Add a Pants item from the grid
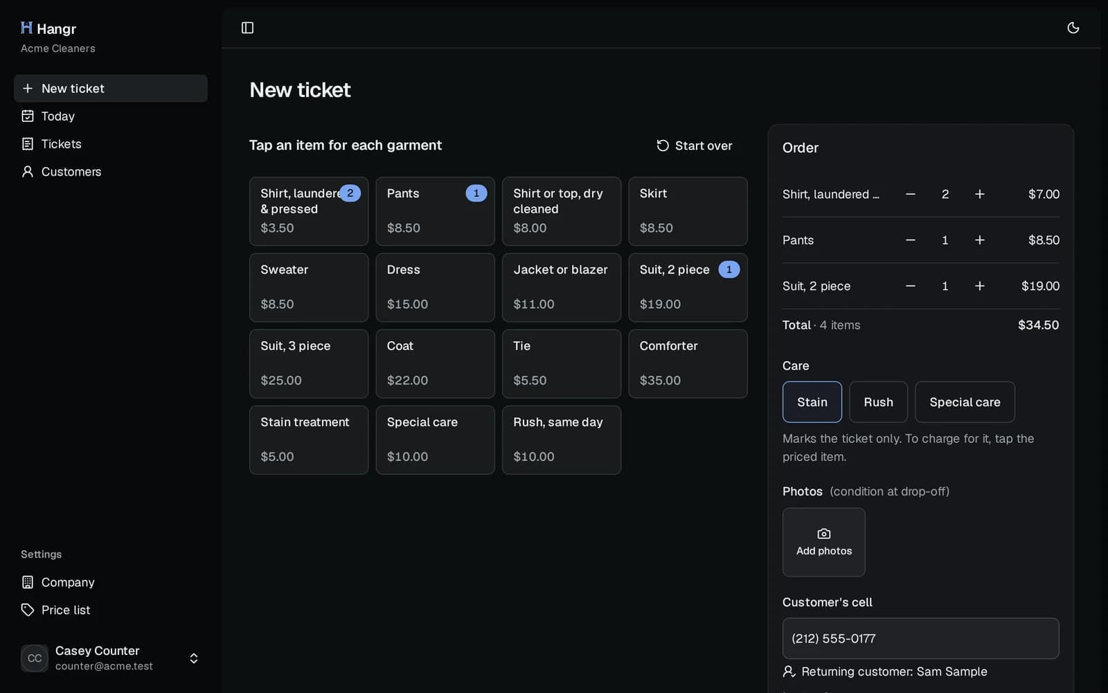This screenshot has height=693, width=1108. (435, 211)
